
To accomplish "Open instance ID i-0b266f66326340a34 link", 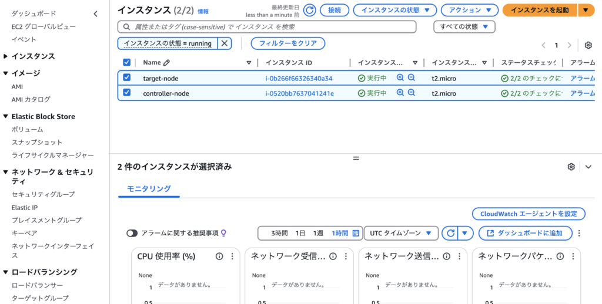I will [299, 79].
